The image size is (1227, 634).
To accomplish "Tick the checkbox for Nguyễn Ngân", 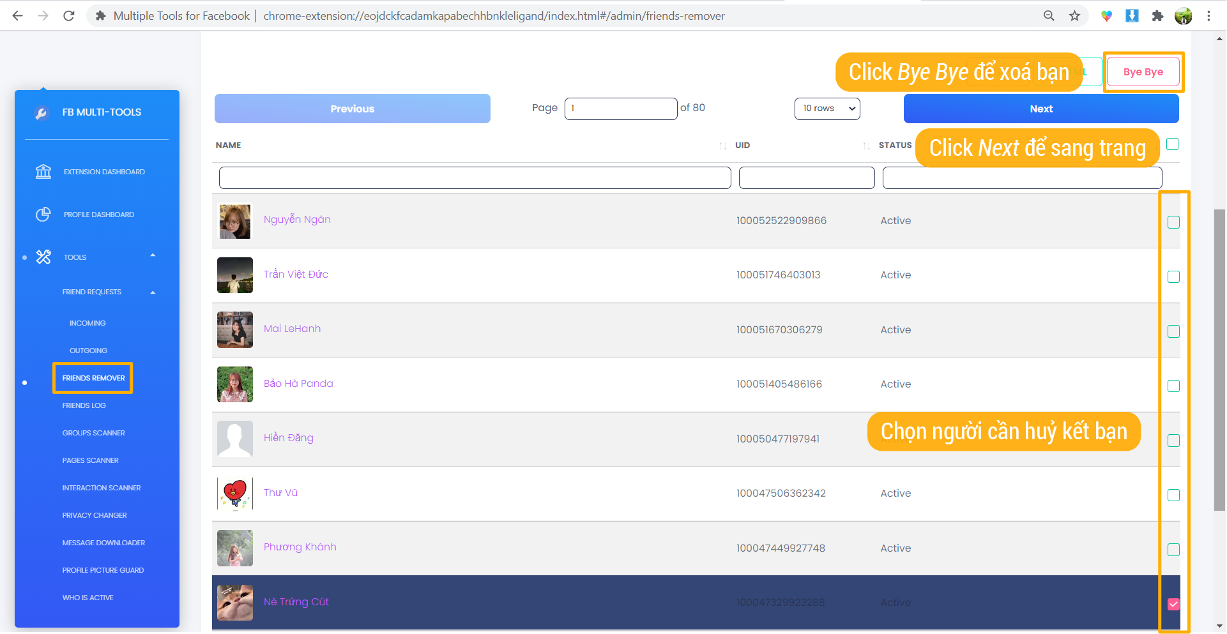I will point(1173,222).
